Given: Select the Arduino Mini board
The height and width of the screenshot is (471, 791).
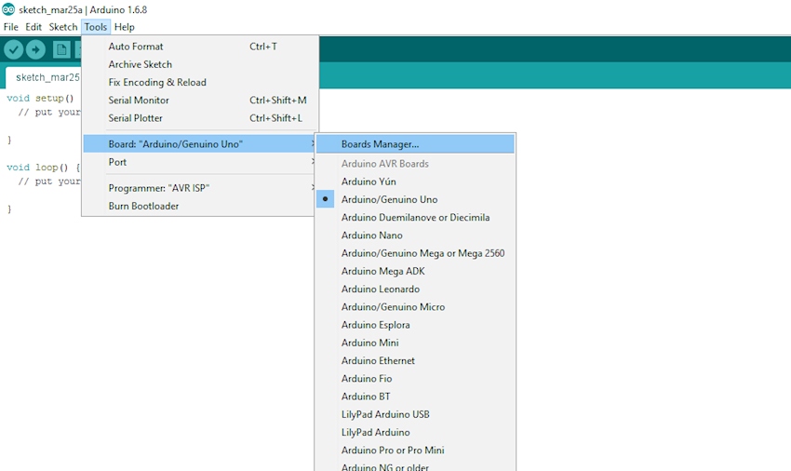Looking at the screenshot, I should point(415,343).
